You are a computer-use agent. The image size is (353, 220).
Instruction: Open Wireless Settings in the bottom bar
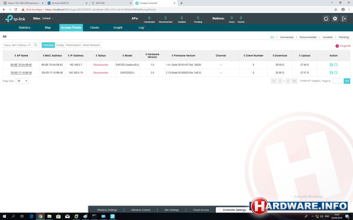107,210
